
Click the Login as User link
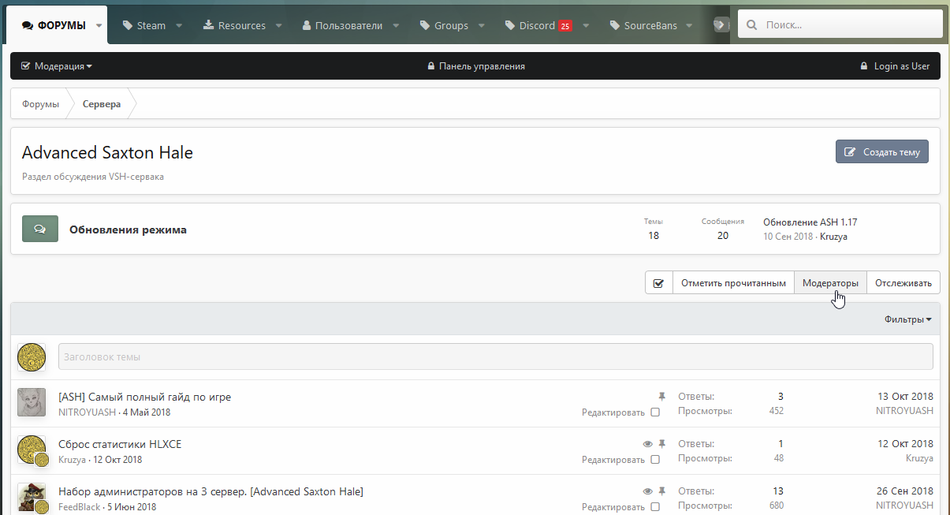tap(895, 66)
